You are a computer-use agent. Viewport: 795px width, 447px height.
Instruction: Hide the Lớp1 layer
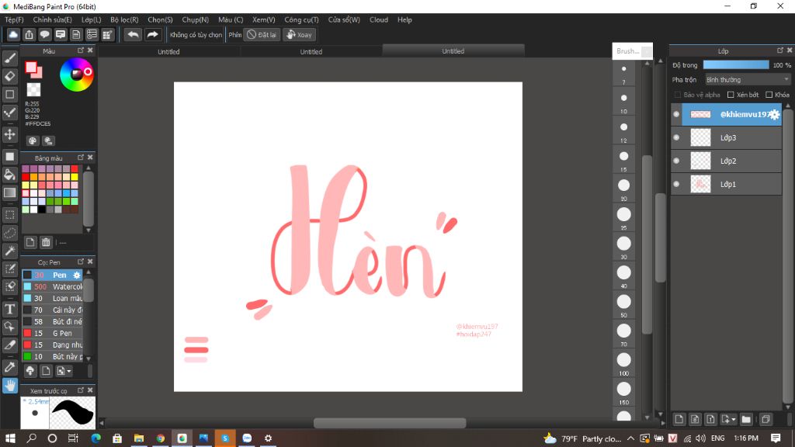[x=676, y=184]
